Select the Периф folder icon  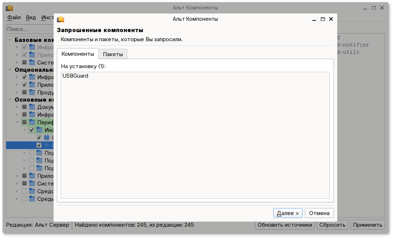pos(32,122)
